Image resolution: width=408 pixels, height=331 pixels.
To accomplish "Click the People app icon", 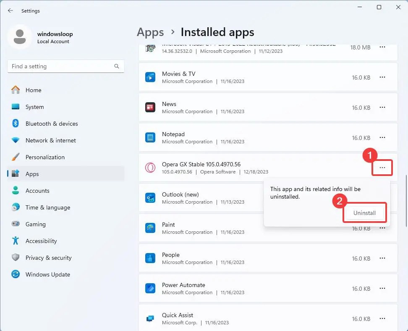I will (150, 258).
